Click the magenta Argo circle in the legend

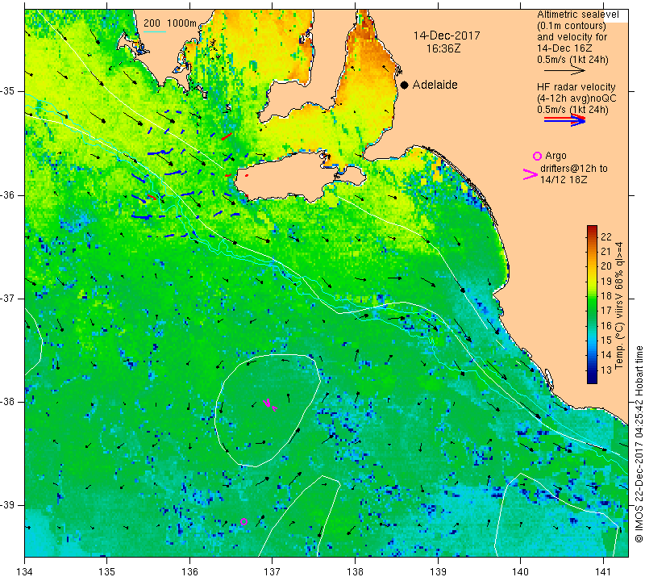pos(537,156)
